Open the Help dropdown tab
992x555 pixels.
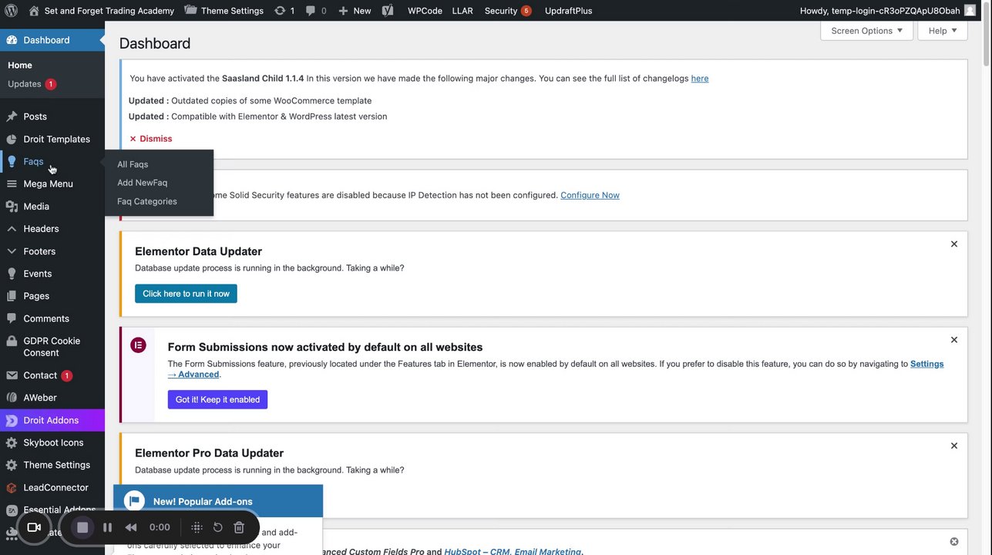click(943, 31)
